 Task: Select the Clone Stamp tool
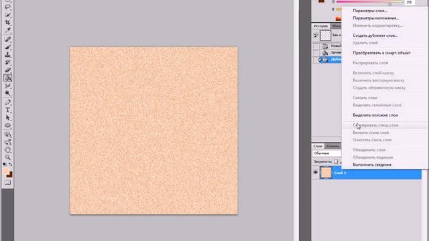pos(7,55)
